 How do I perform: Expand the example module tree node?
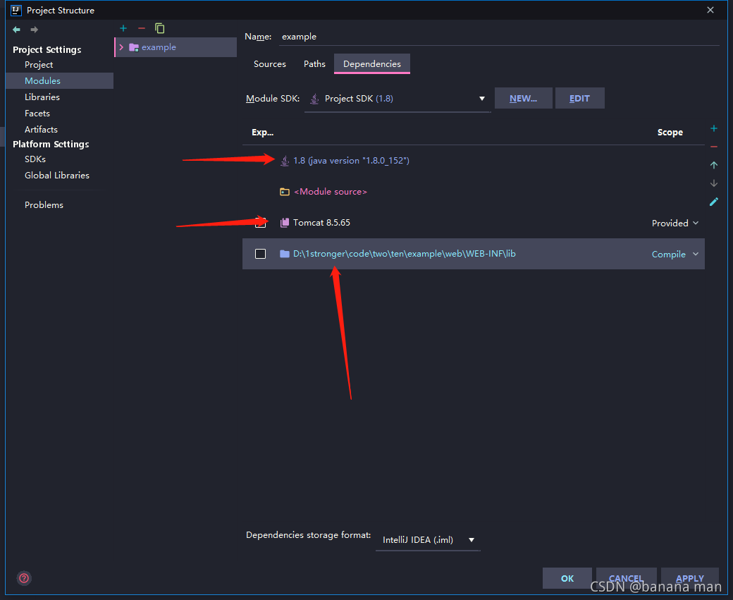[121, 47]
